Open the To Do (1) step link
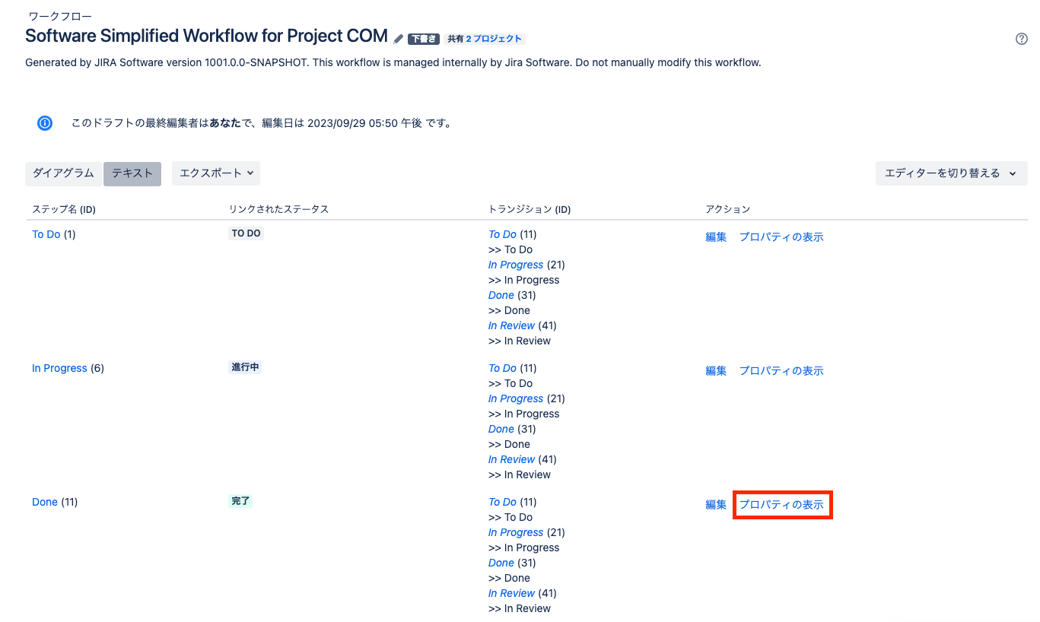 (x=46, y=234)
